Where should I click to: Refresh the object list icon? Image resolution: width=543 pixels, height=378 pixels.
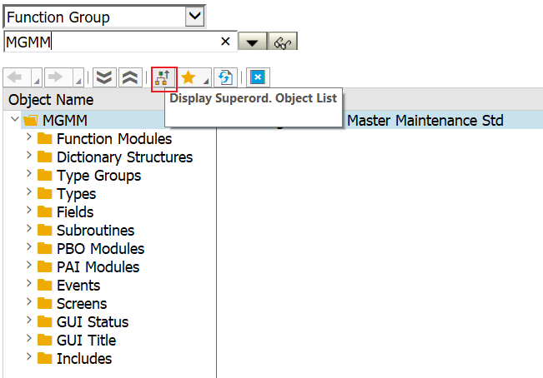click(225, 77)
